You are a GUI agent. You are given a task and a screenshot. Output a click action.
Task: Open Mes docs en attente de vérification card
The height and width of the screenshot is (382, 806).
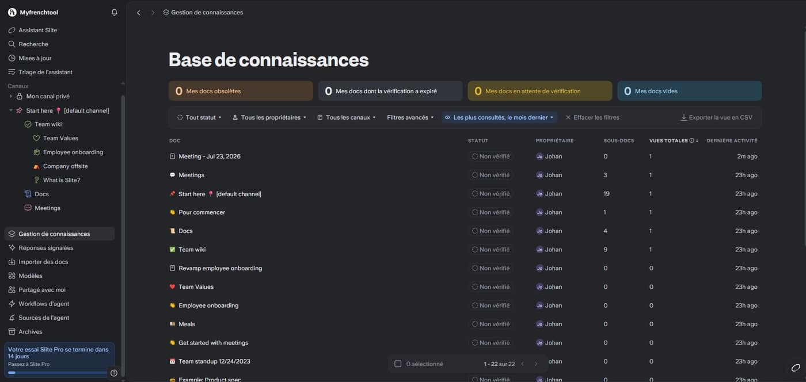click(x=540, y=91)
